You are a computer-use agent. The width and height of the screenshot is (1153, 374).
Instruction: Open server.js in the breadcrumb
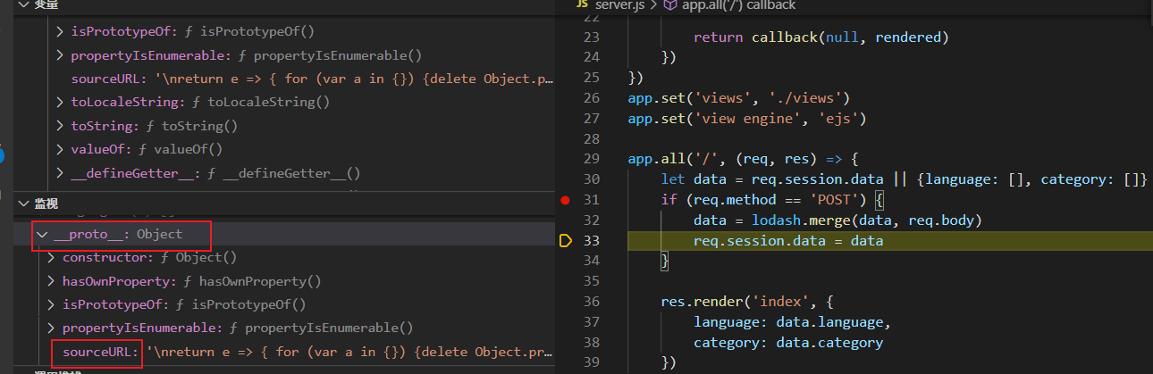click(619, 4)
